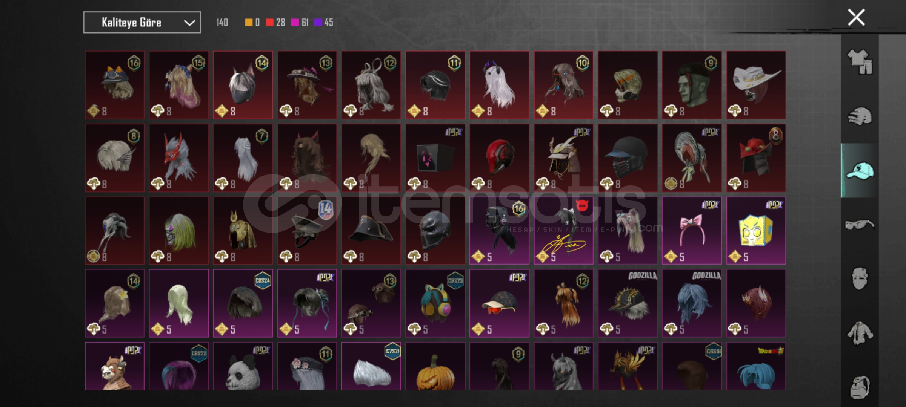
Task: Open the face mask category icon
Action: pos(860,279)
